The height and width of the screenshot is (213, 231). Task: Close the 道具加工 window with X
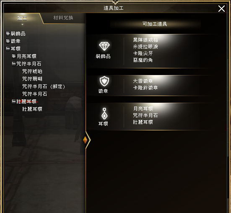click(221, 8)
